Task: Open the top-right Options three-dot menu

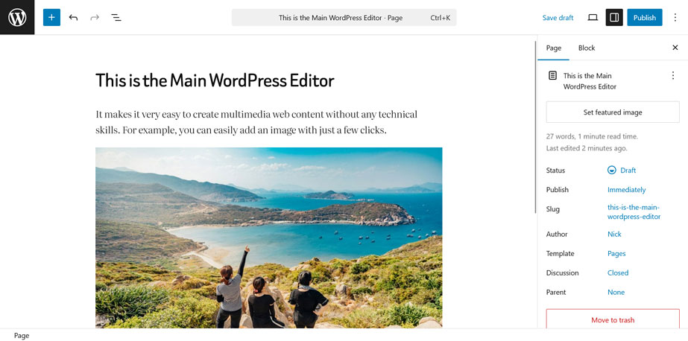Action: click(x=675, y=18)
